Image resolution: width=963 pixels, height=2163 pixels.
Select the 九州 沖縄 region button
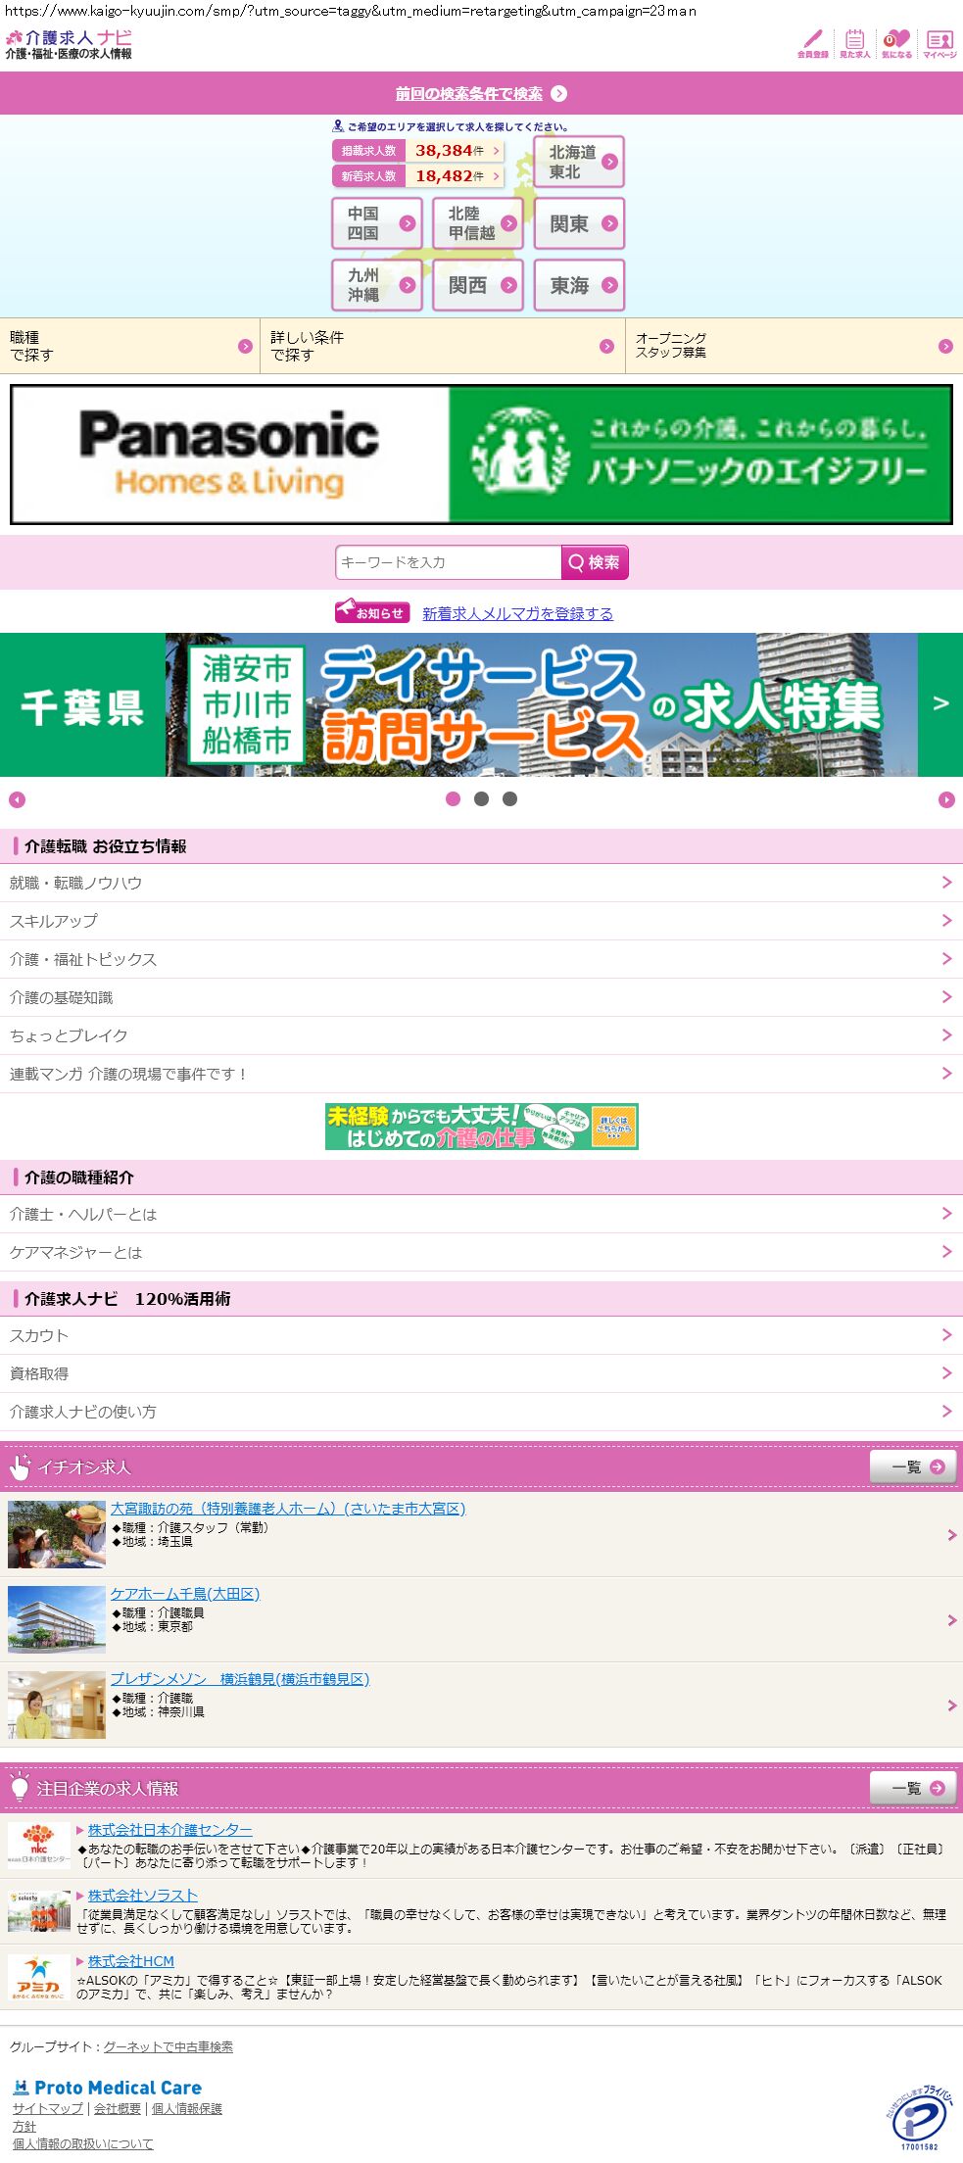pyautogui.click(x=377, y=285)
